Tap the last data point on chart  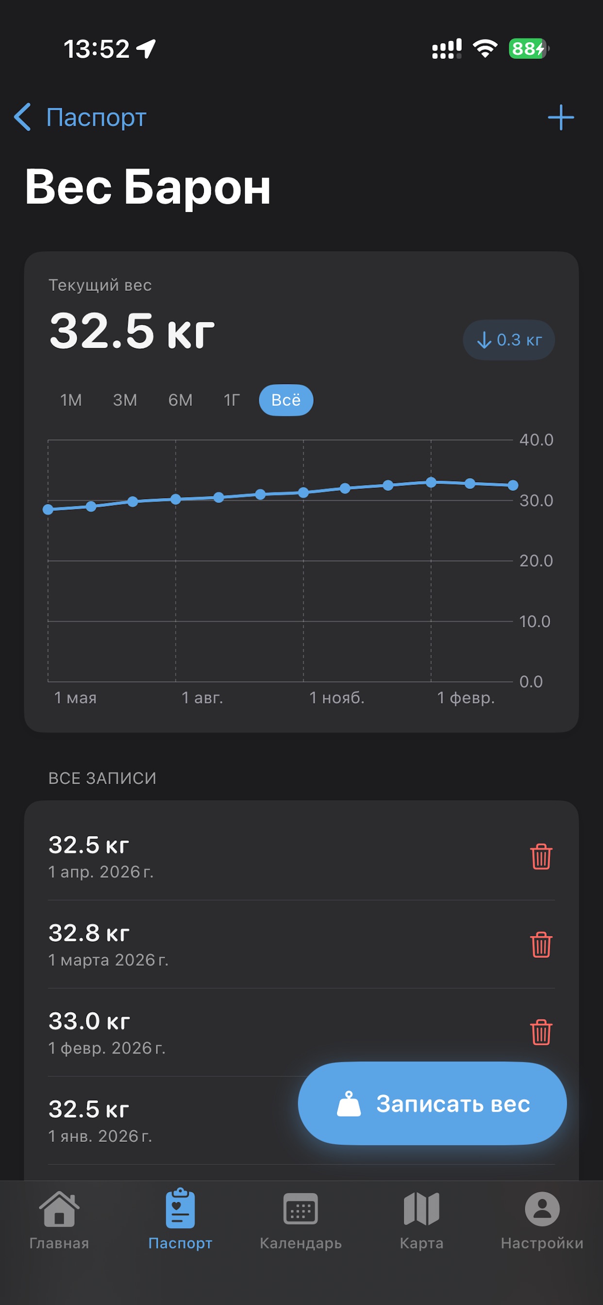[513, 485]
